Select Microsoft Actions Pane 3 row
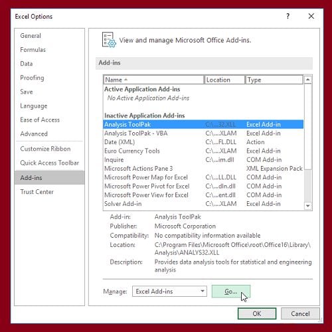This screenshot has width=332, height=332. point(203,169)
